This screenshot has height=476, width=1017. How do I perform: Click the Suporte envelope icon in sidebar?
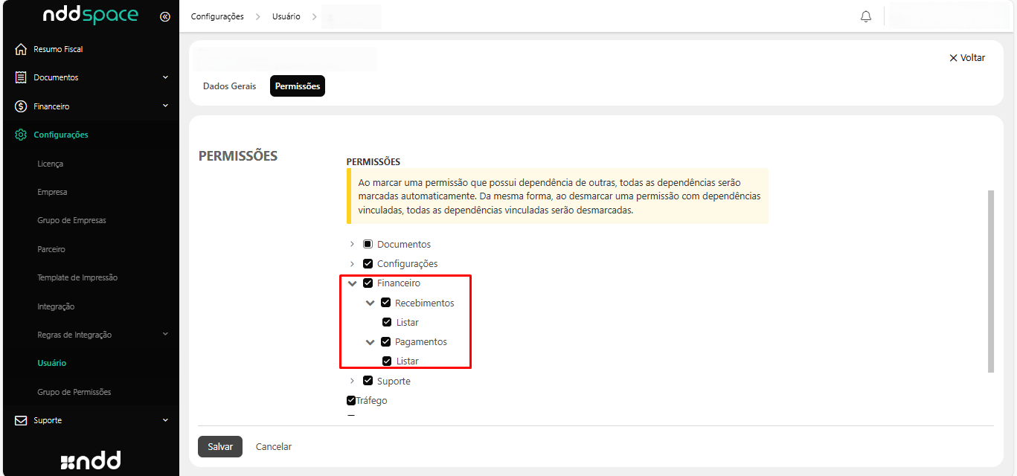[21, 420]
